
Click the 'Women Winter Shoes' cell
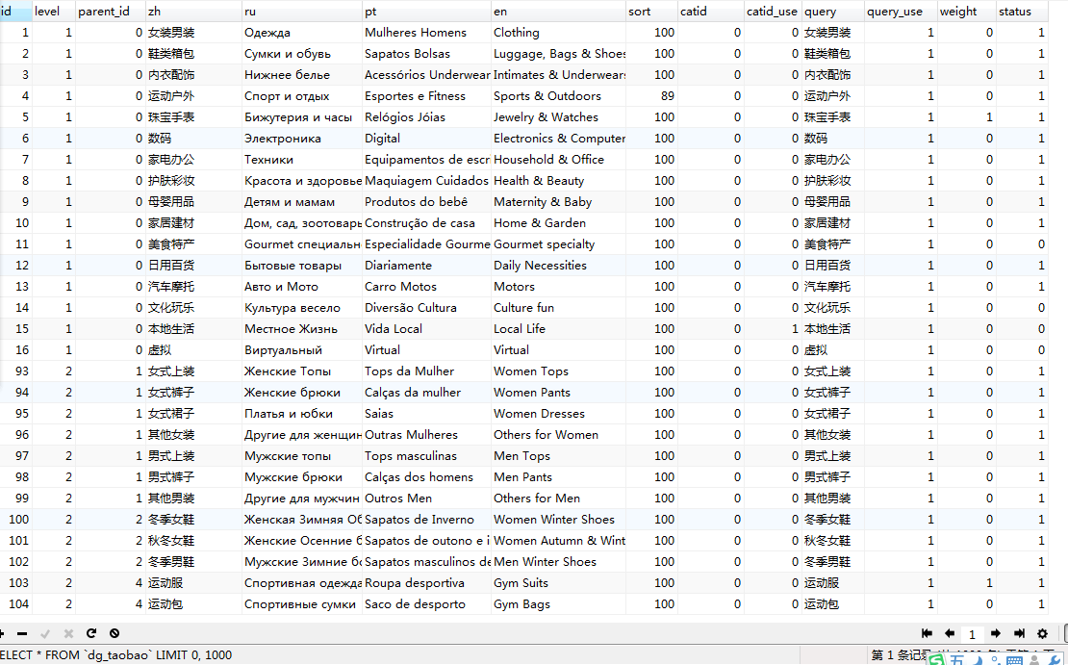[558, 519]
